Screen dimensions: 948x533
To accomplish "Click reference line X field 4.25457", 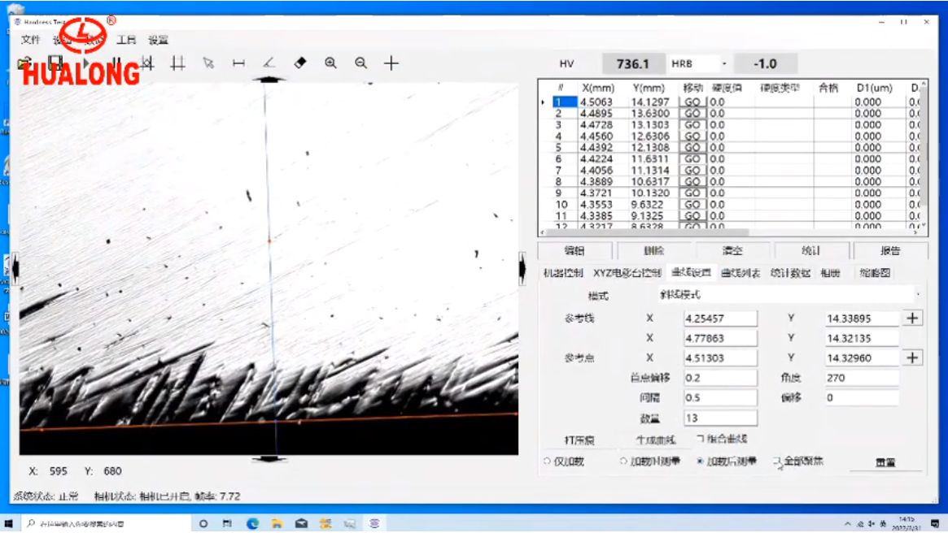I will [x=720, y=318].
